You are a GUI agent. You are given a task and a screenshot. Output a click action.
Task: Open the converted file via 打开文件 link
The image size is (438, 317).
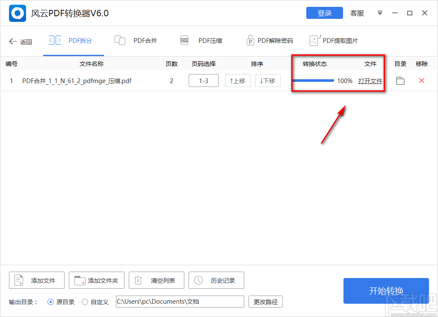click(x=370, y=81)
